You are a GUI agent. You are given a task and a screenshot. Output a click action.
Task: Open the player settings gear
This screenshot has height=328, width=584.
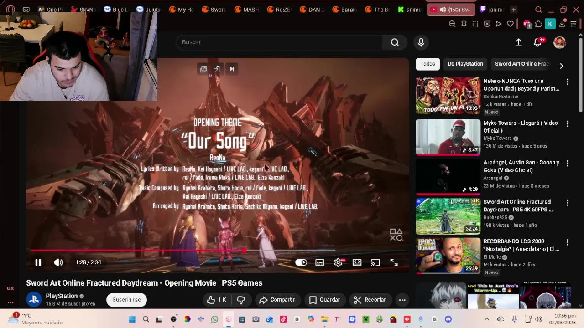click(339, 262)
